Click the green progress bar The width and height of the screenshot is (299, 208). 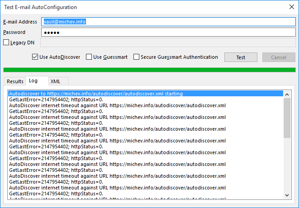[x=149, y=70]
